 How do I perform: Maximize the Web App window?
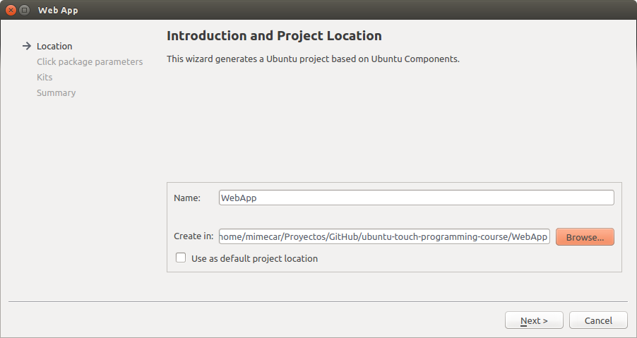25,10
